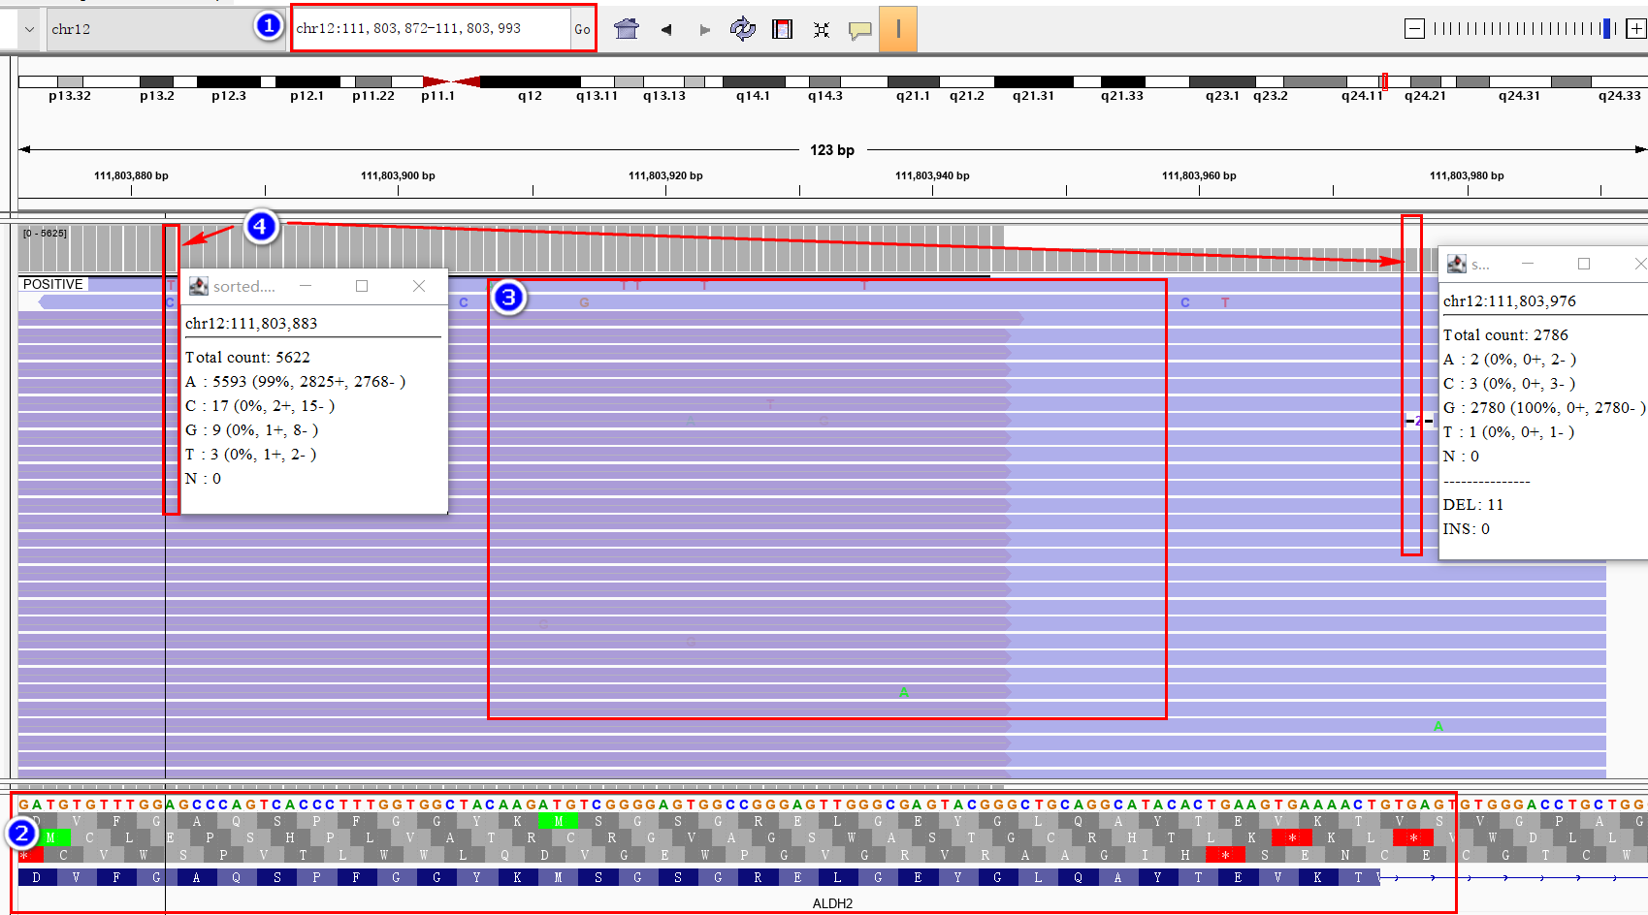1648x915 pixels.
Task: Zoom out using the minus box icon
Action: pos(1413,29)
